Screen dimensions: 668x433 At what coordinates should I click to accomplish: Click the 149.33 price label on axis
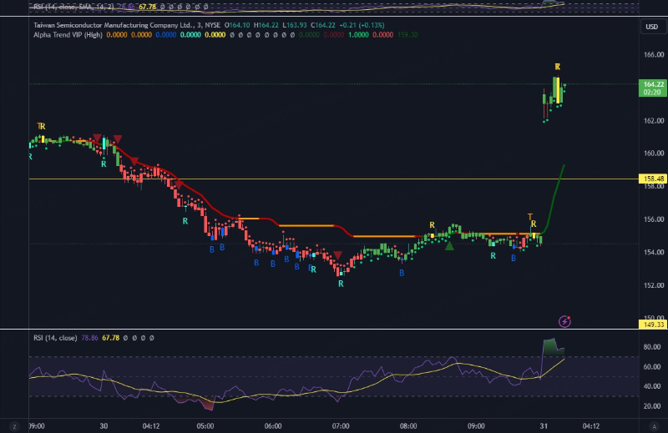point(652,325)
